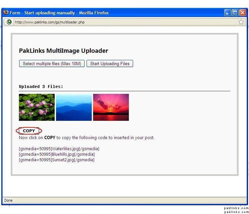Select the blue hills thumbnail
Screen dimensions: 249x214
pyautogui.click(x=74, y=107)
